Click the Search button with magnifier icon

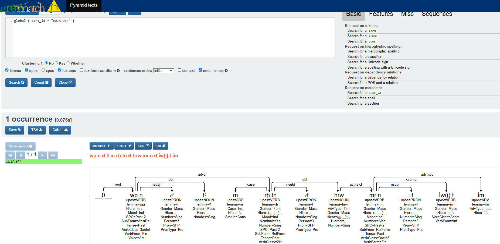pos(16,83)
